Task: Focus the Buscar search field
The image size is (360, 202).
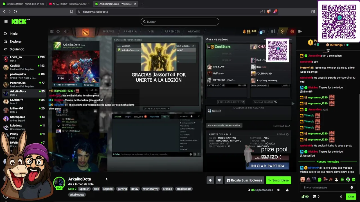Action: point(180,22)
